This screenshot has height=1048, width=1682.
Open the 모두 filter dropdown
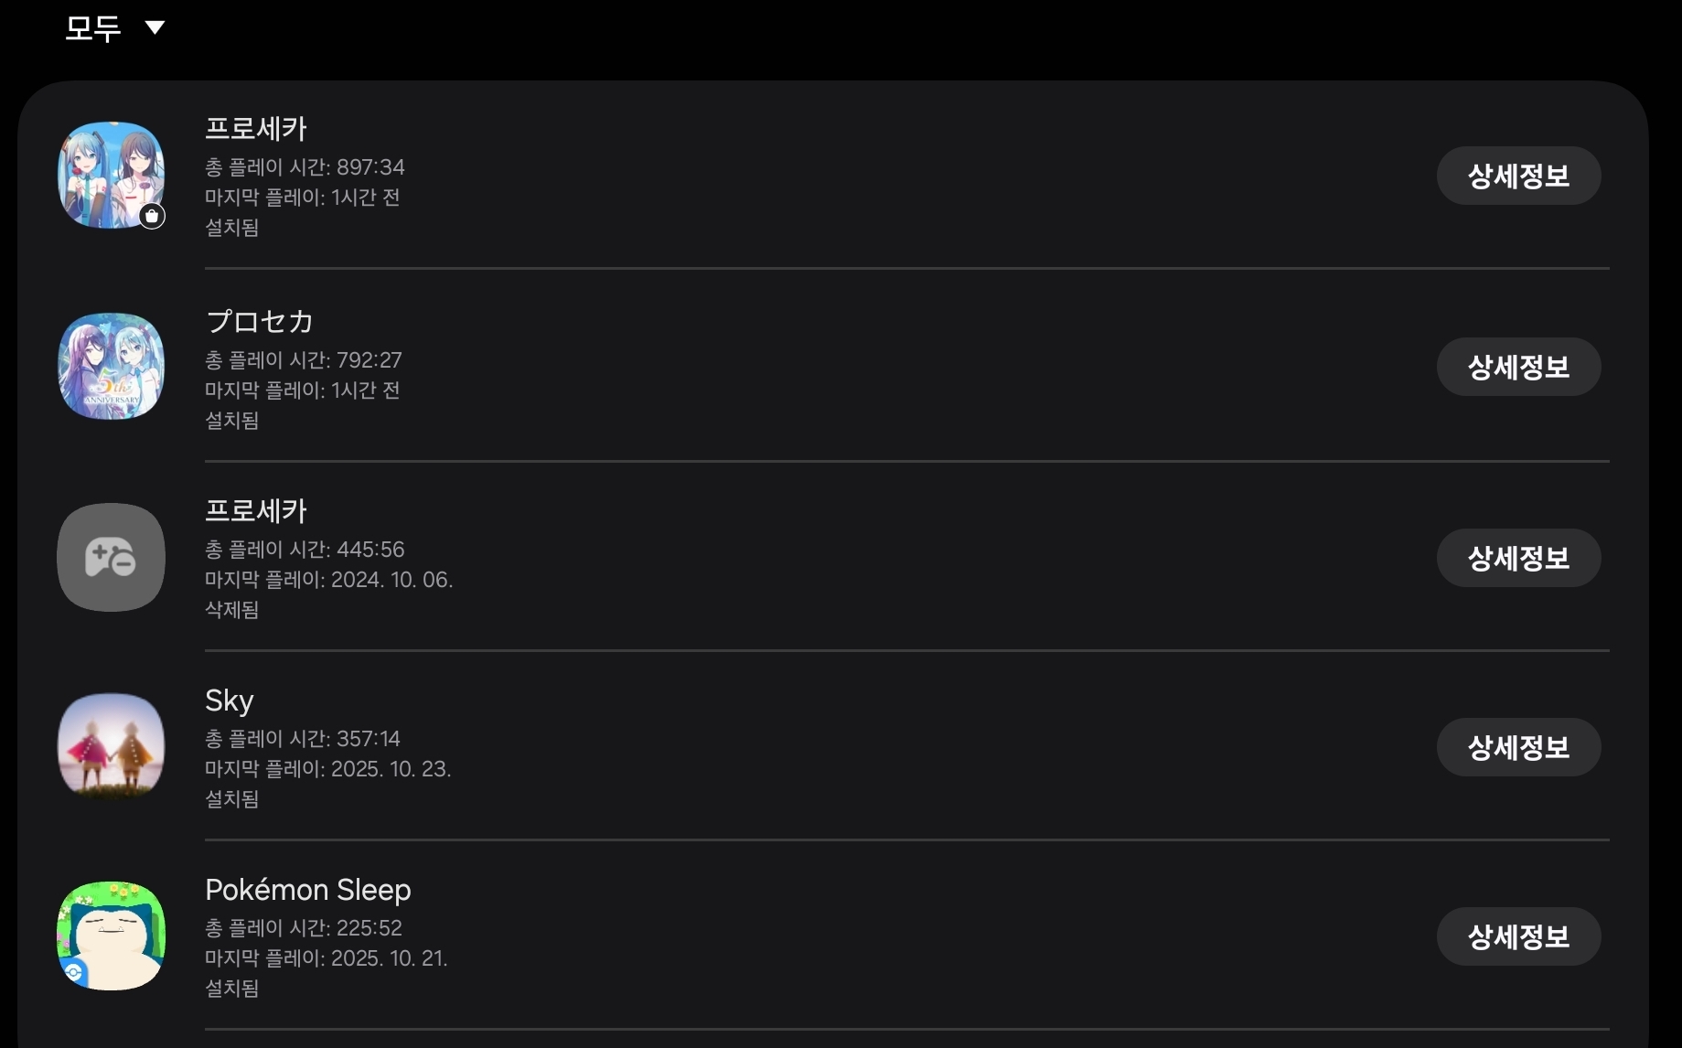(x=93, y=27)
